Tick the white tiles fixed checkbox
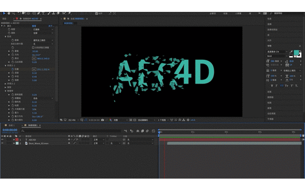This screenshot has width=305, height=190. pyautogui.click(x=33, y=47)
